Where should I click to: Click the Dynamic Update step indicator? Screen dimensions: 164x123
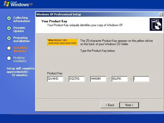point(9,28)
